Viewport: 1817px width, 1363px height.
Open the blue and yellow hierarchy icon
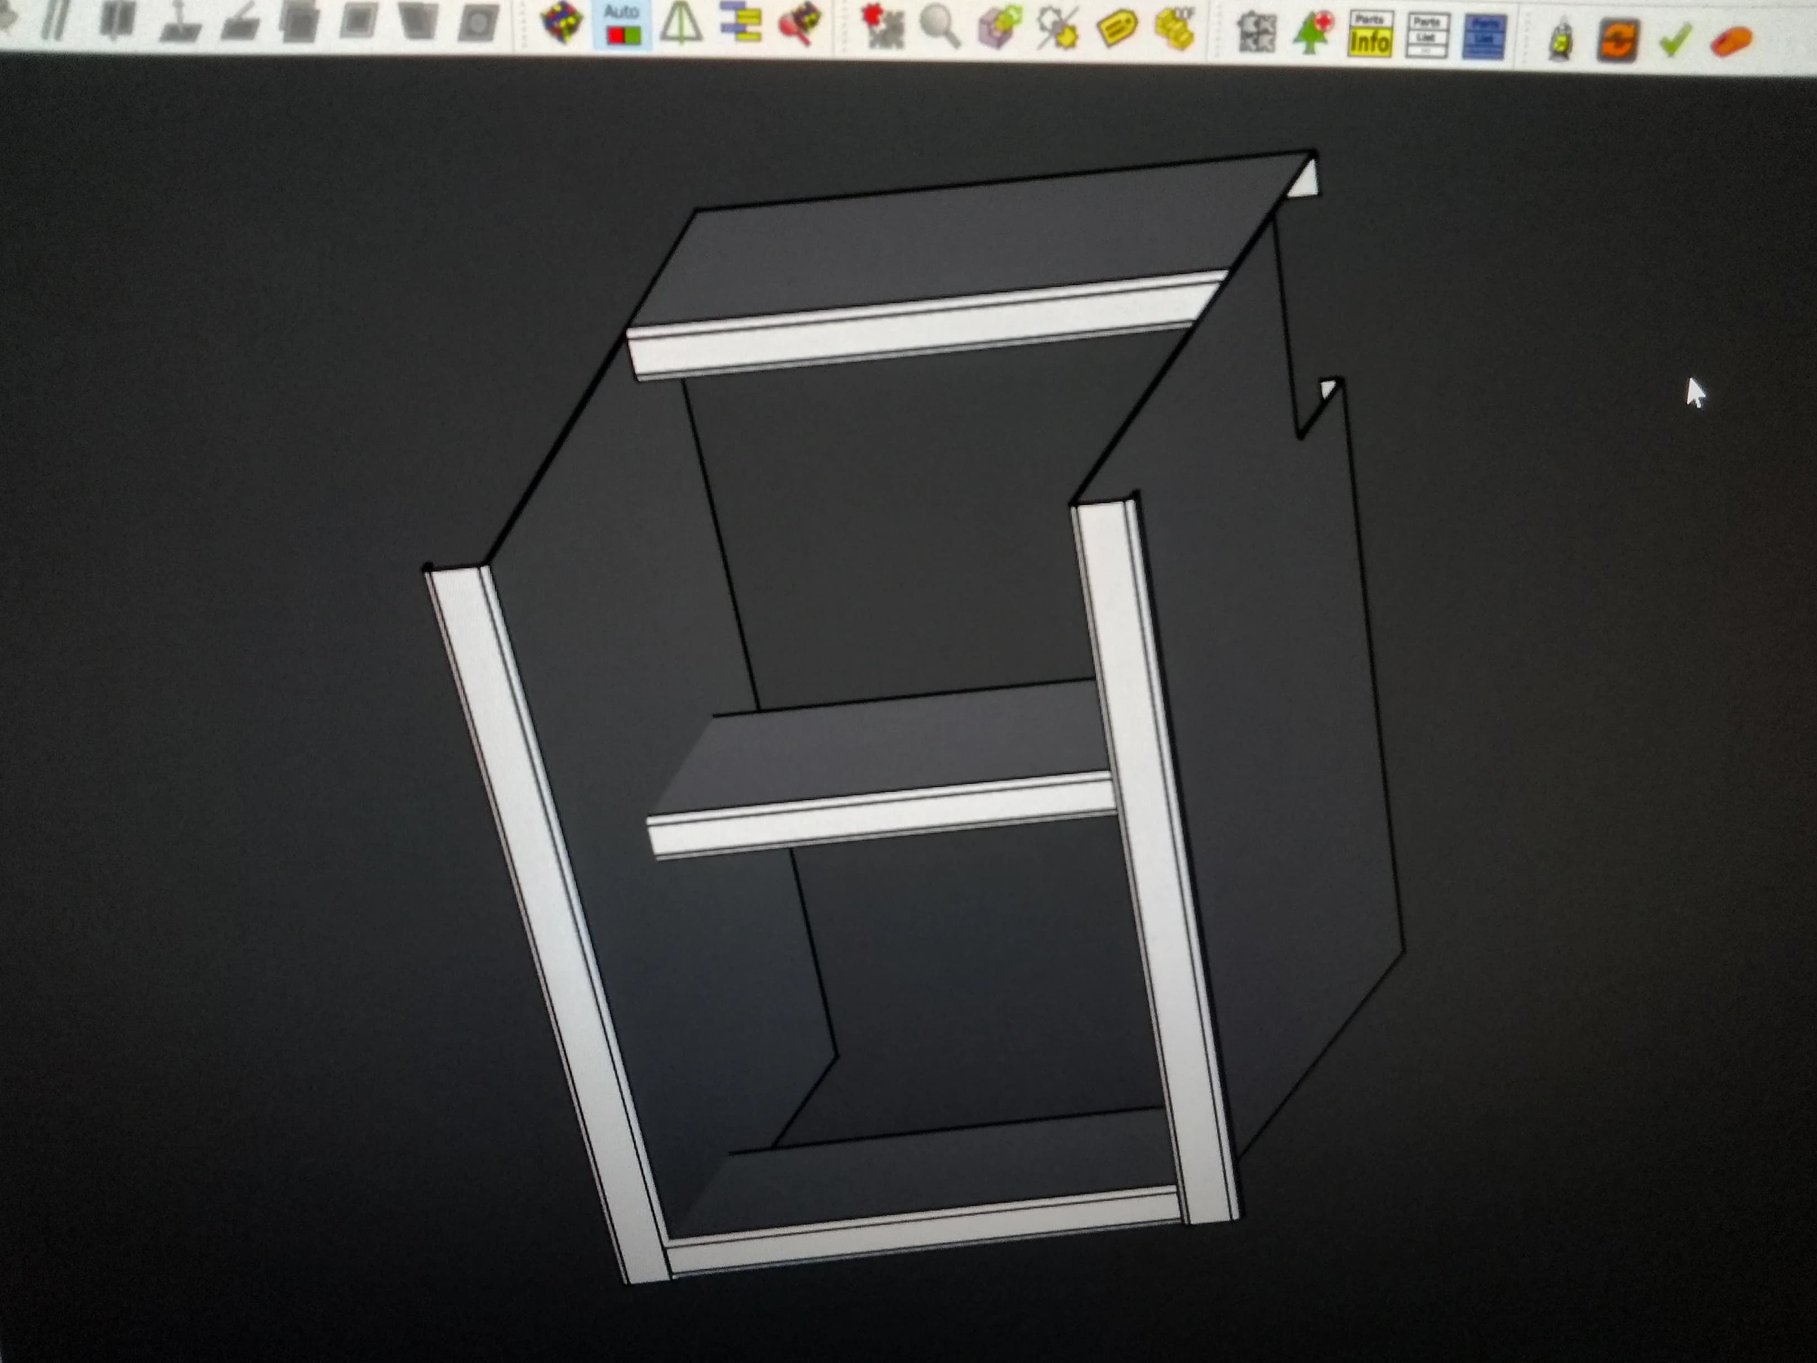click(741, 22)
